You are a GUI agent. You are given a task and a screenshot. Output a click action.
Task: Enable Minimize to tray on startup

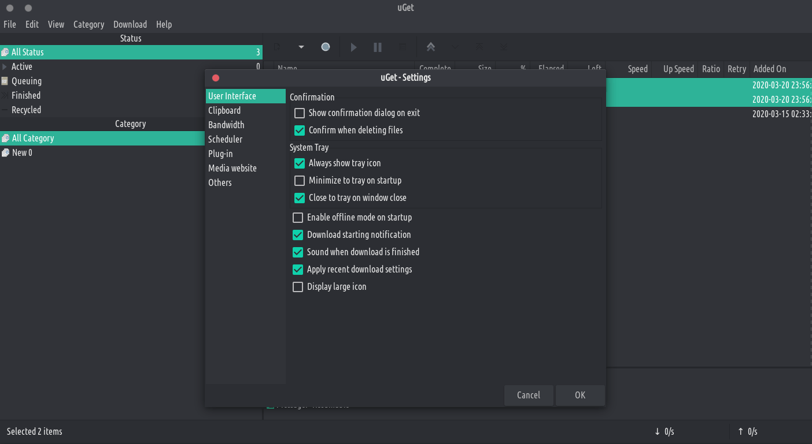click(300, 181)
